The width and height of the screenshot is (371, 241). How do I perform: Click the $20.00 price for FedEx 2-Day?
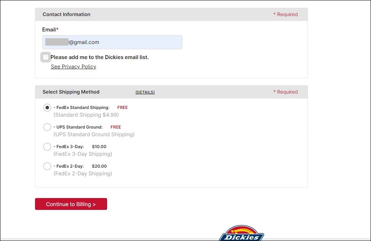[x=99, y=166]
